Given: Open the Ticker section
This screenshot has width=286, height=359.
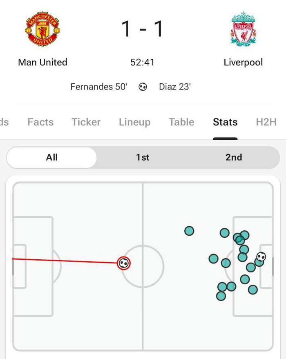Looking at the screenshot, I should click(86, 122).
